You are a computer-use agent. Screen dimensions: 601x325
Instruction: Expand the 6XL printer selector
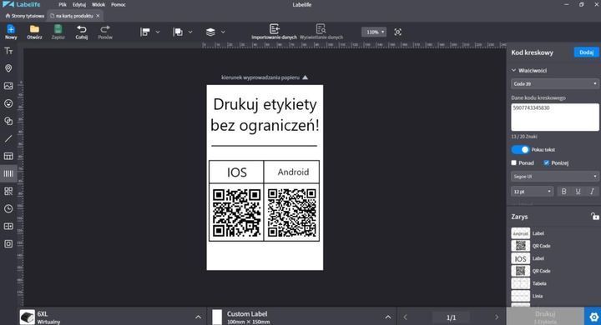[x=198, y=317]
